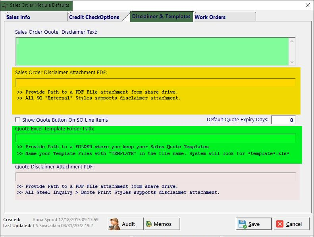Screen dimensions: 314x237
Task: Click disclaimer text scrollbar up arrow
Action: [292, 41]
